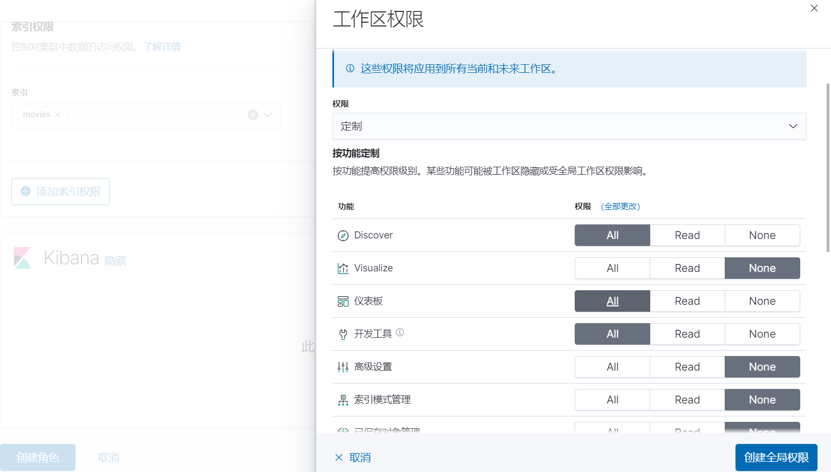Close the 工作区权限 flyout with X
The image size is (831, 472).
coord(814,8)
